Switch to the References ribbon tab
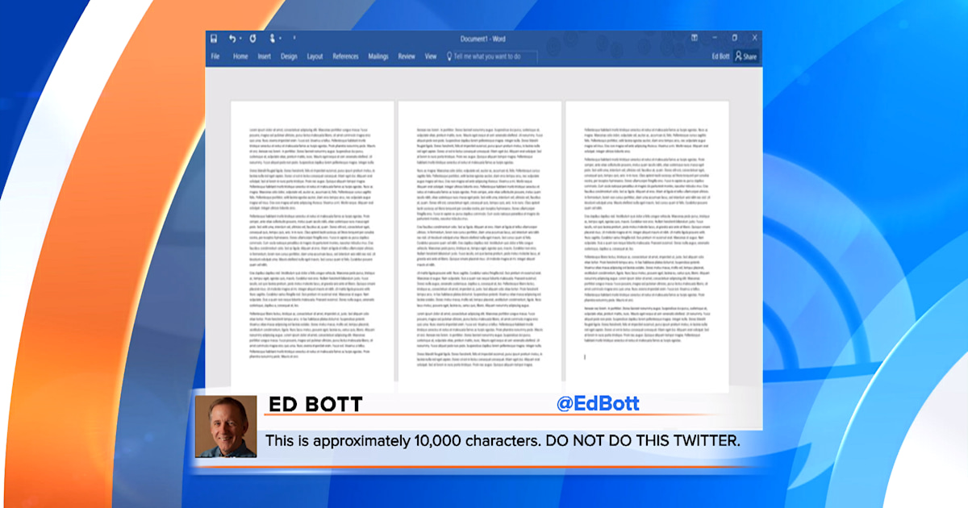The image size is (968, 508). coord(345,56)
